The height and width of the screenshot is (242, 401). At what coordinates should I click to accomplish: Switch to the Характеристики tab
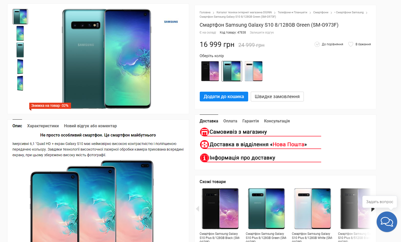click(x=43, y=126)
